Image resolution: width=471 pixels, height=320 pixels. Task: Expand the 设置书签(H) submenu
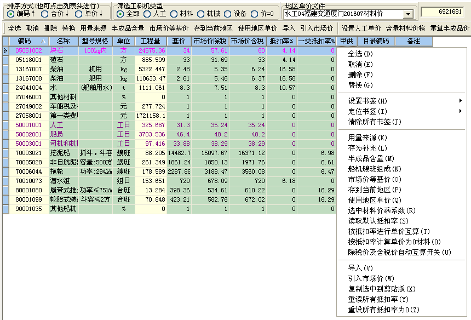405,101
